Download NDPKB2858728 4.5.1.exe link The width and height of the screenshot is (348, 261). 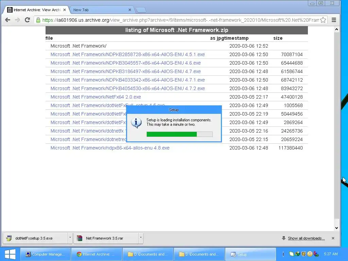click(128, 54)
